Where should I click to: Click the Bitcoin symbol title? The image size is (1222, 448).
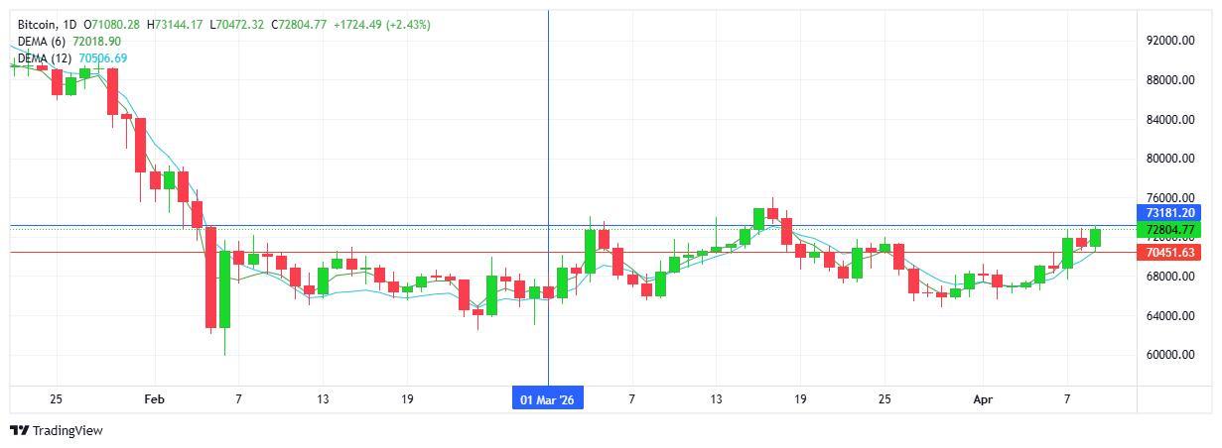[x=40, y=24]
